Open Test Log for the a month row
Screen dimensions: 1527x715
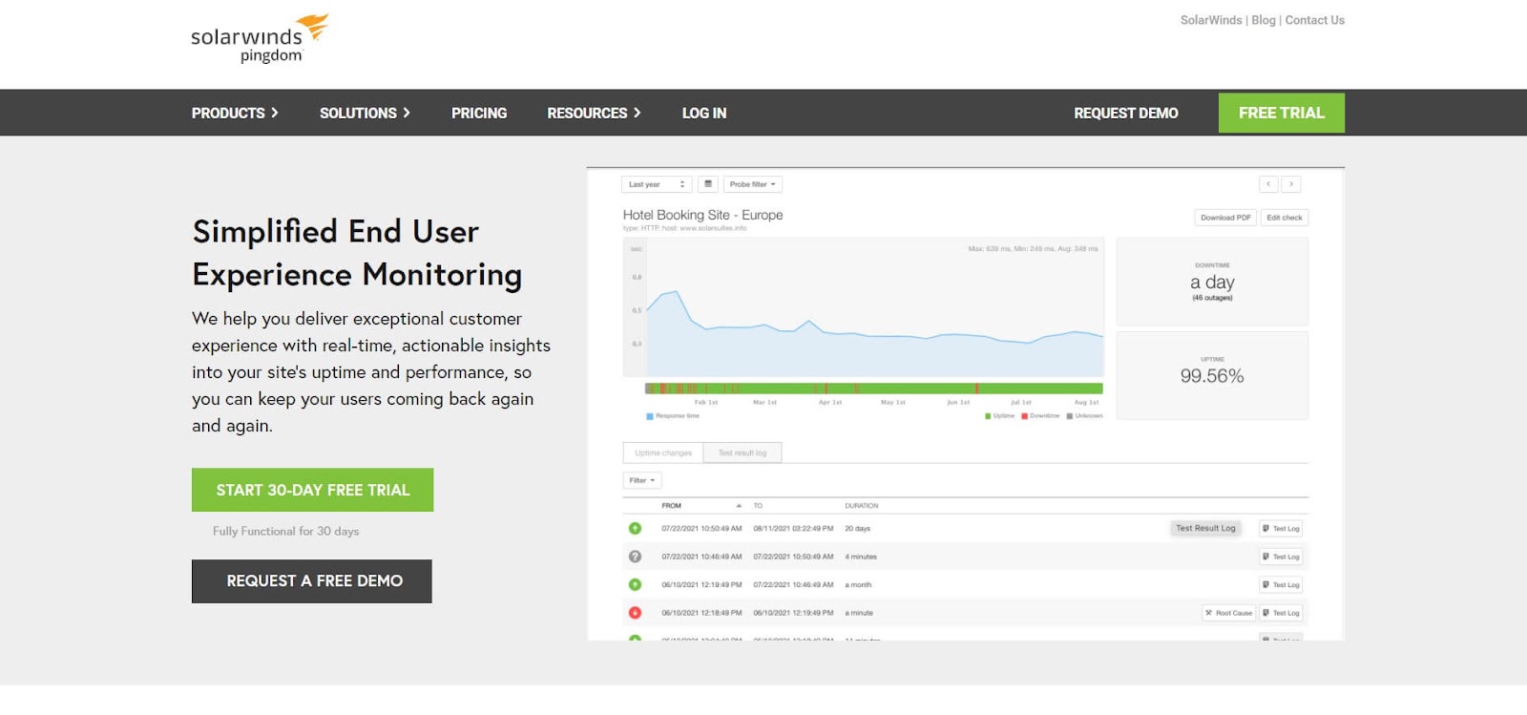[1281, 584]
